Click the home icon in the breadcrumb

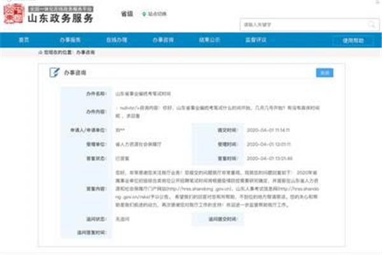coord(40,52)
